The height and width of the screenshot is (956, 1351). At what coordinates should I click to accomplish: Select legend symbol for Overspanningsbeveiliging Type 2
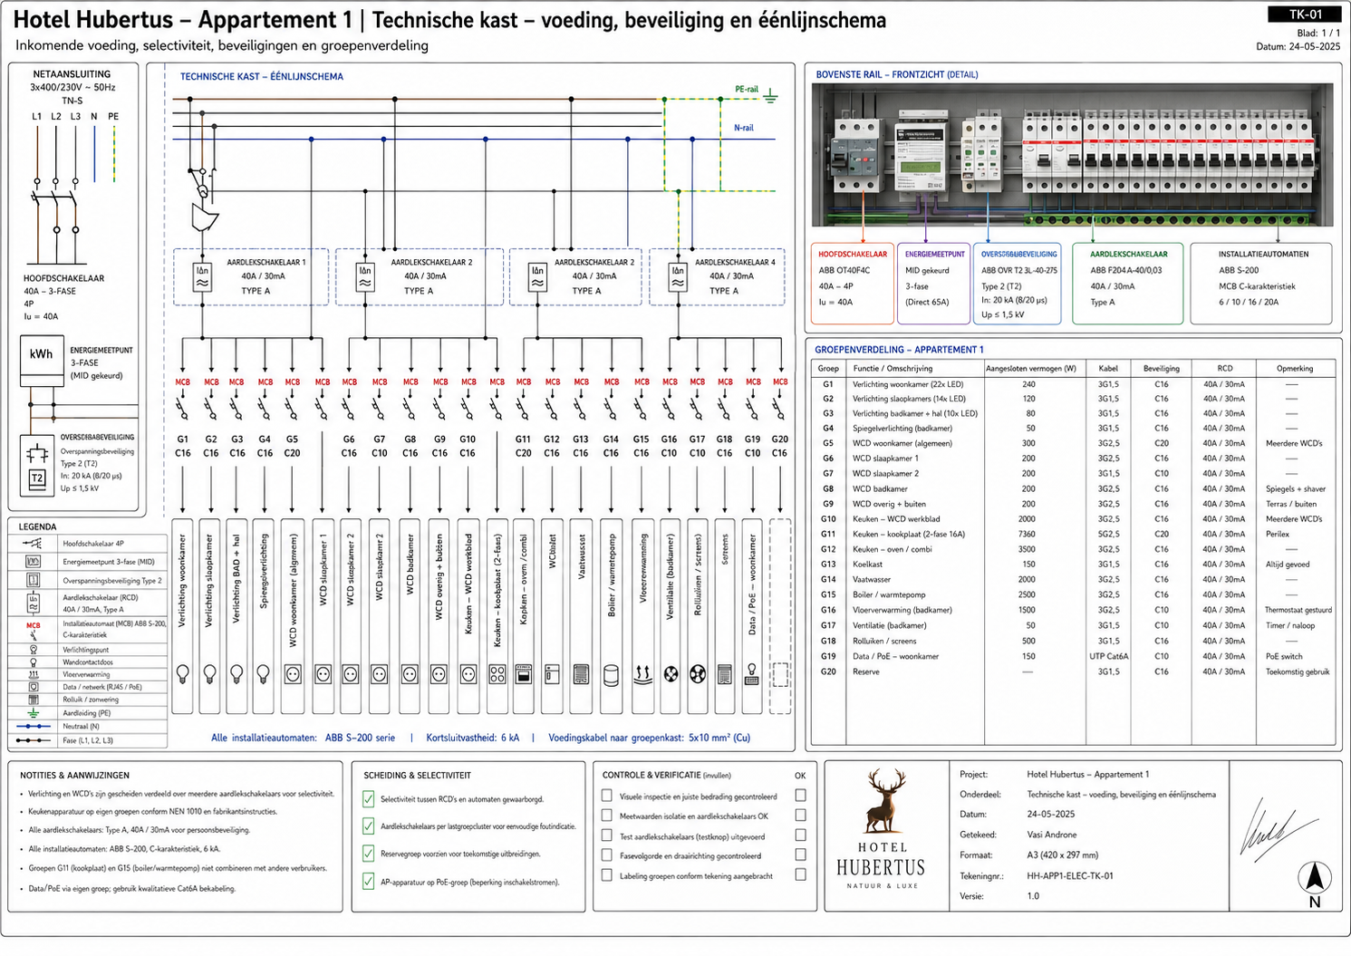click(x=34, y=580)
